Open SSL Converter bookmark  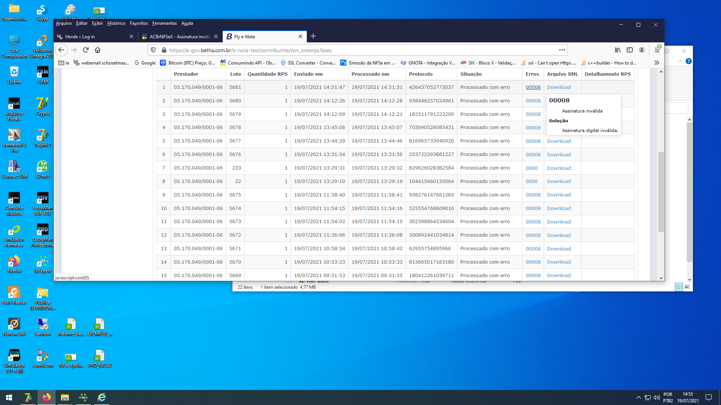click(x=308, y=63)
